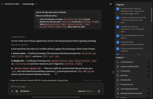Expand the Historias logic dropdown chevron
Viewport: 153px width, 99px height.
point(36,4)
